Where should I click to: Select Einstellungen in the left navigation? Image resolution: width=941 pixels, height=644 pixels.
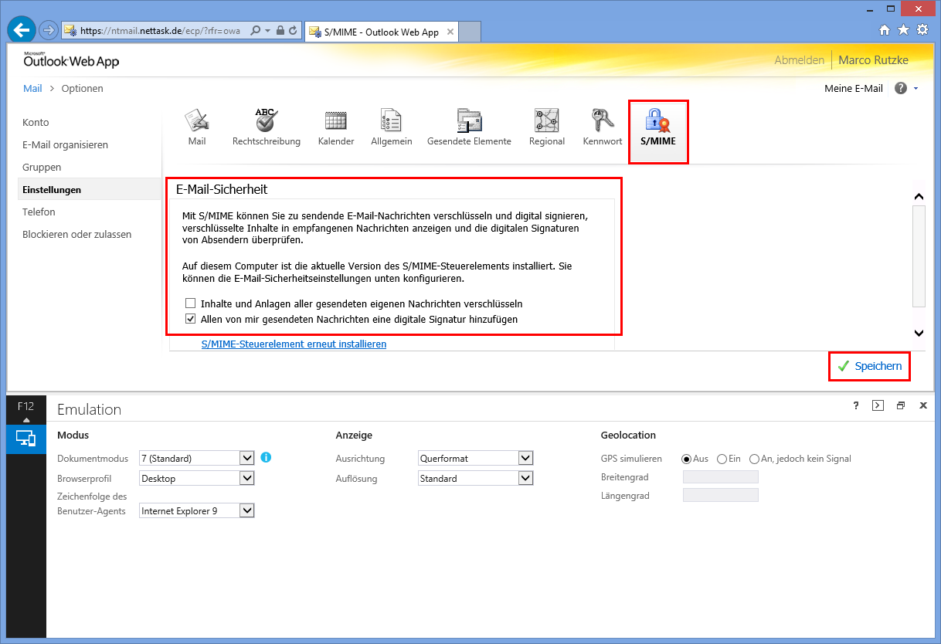pyautogui.click(x=89, y=189)
